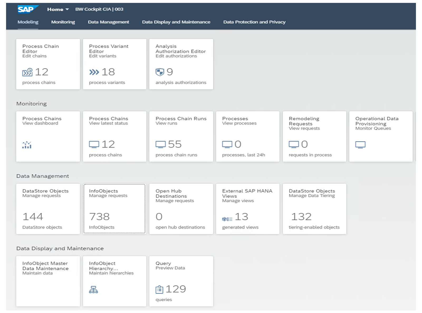The height and width of the screenshot is (313, 422).
Task: Click External SAP HANA Views tile title
Action: coord(247,194)
